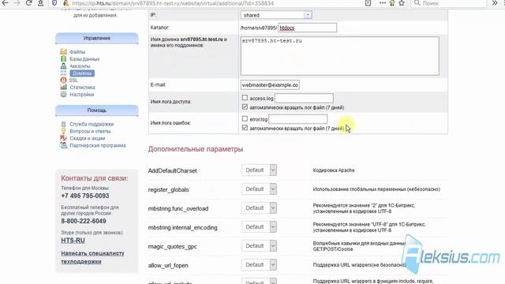Click Написать специалисту техподдержки link
Screen dimensions: 505x284
click(x=92, y=257)
